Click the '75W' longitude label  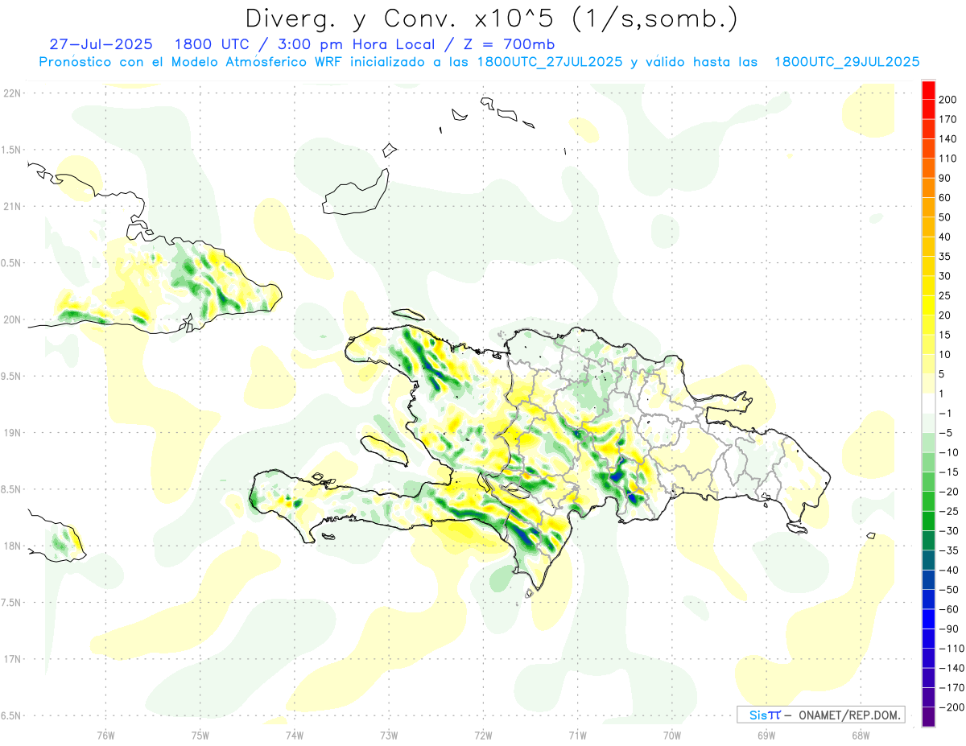(200, 735)
